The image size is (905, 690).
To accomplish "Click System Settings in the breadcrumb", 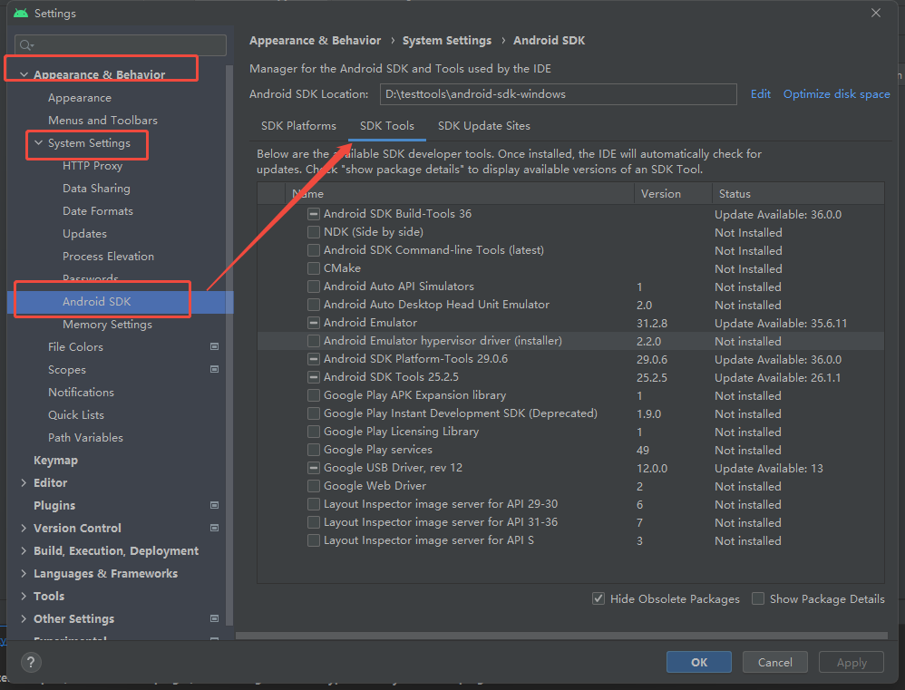I will pos(447,41).
